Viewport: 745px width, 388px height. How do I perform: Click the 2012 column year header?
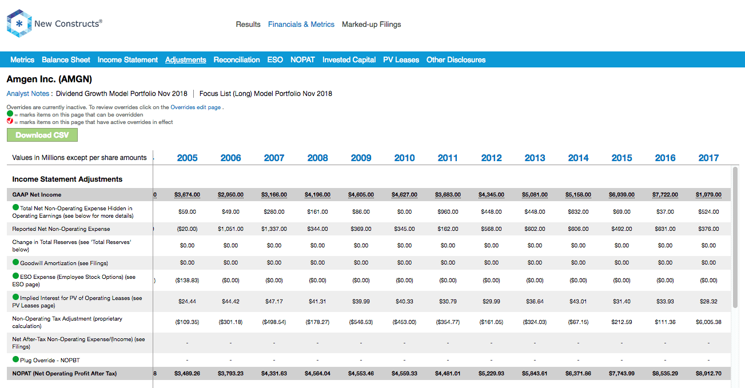click(492, 158)
